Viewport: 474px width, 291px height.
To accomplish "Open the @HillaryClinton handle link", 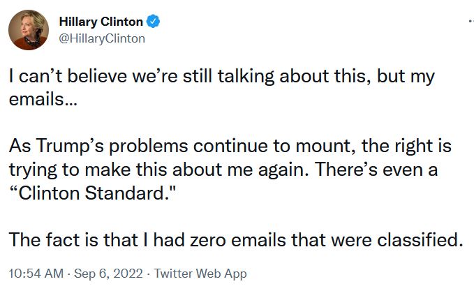I will point(101,38).
